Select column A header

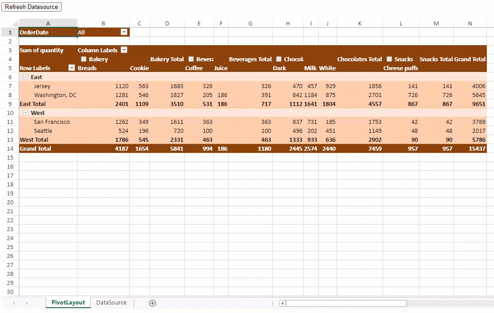pyautogui.click(x=48, y=23)
